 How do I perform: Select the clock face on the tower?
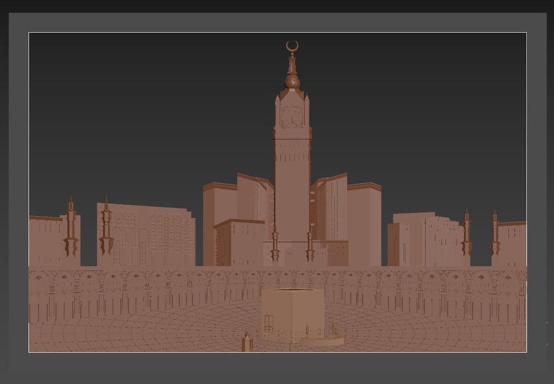tap(292, 116)
